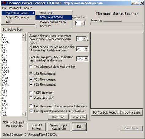Click the symbol list scrollbar thumb
The height and width of the screenshot is (139, 145).
coord(24,39)
